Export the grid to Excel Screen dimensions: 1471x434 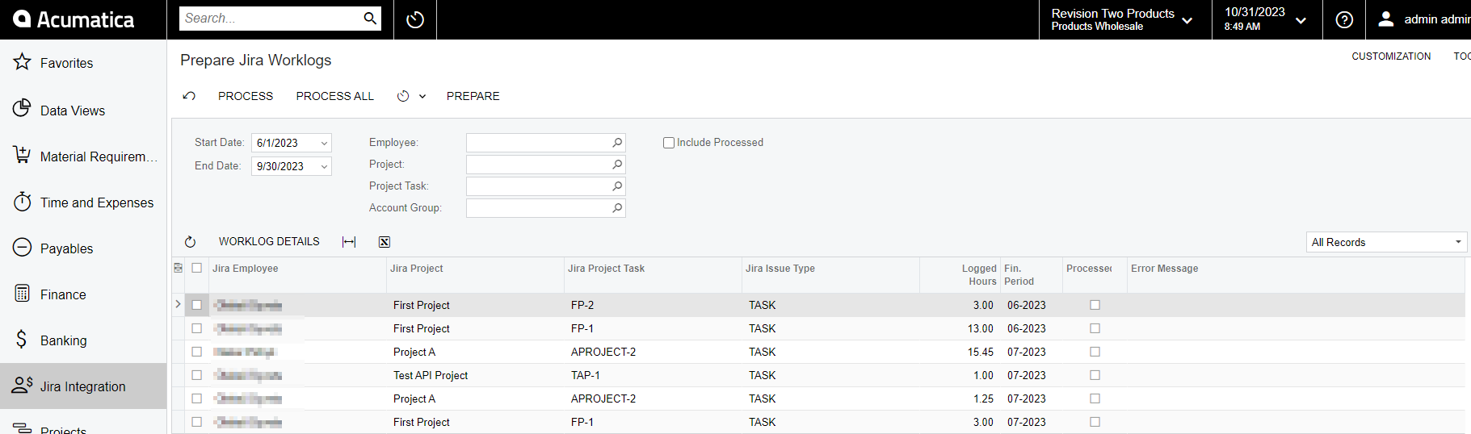[385, 242]
